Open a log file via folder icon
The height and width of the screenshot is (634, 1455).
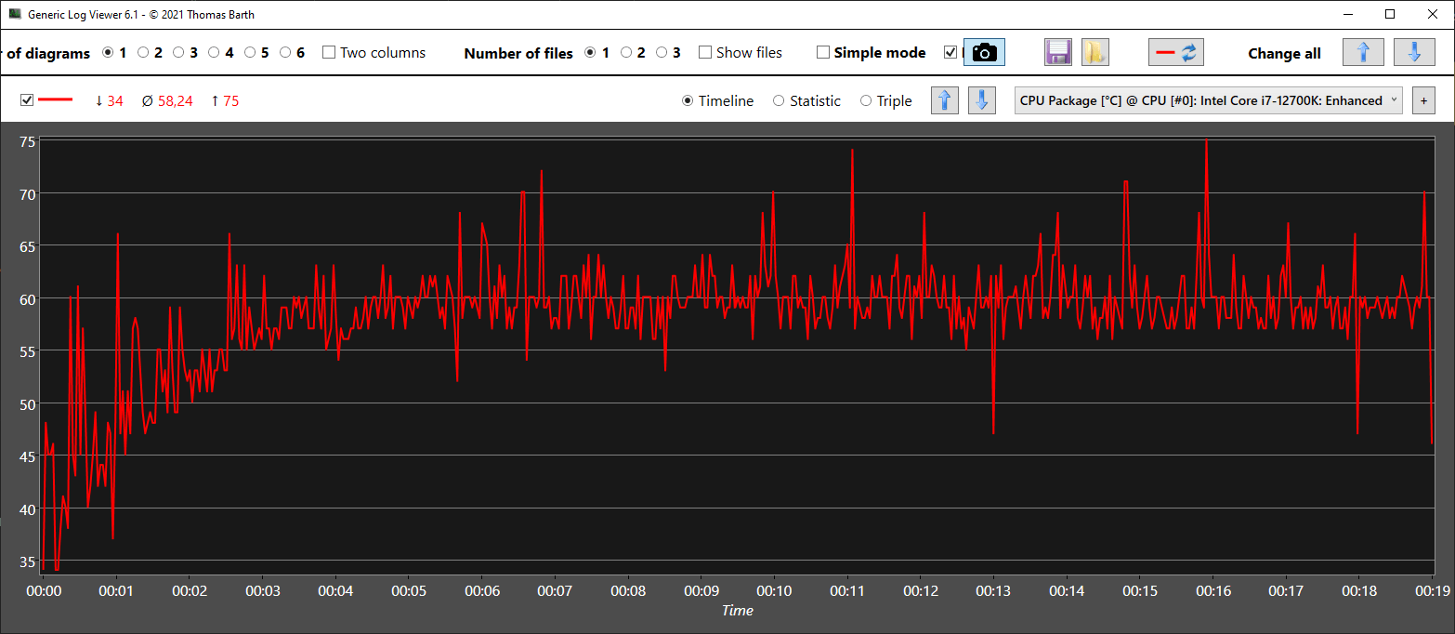[1095, 53]
